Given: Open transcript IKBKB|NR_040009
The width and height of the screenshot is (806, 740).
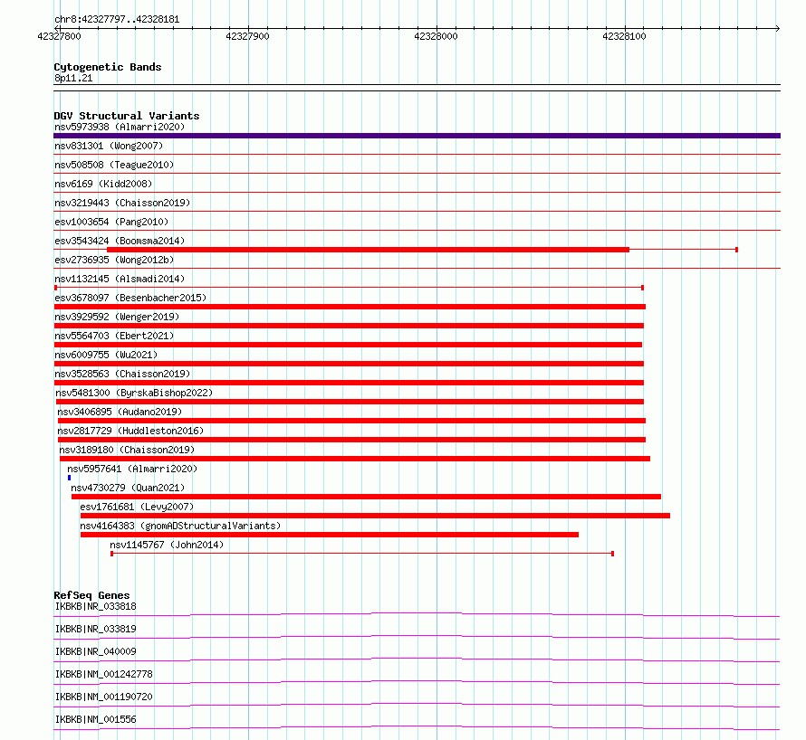Looking at the screenshot, I should tap(96, 651).
